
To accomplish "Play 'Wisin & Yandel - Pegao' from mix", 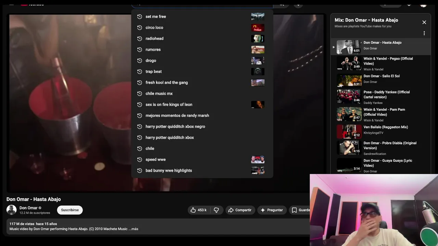I will (381, 64).
